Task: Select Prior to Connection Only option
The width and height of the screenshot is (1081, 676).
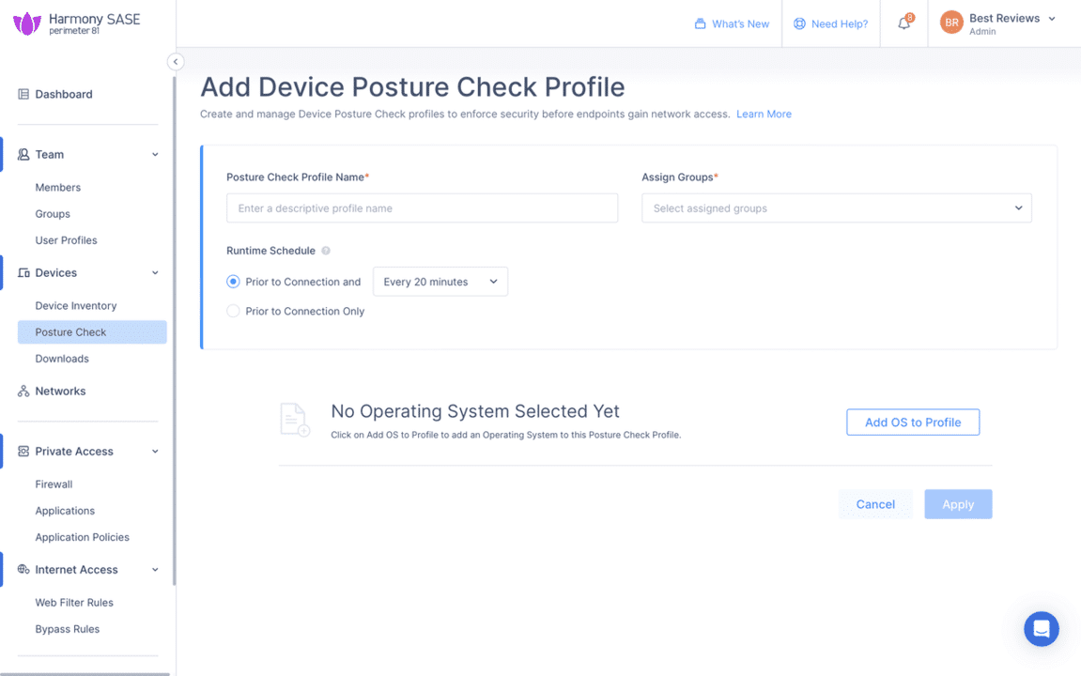Action: tap(232, 311)
